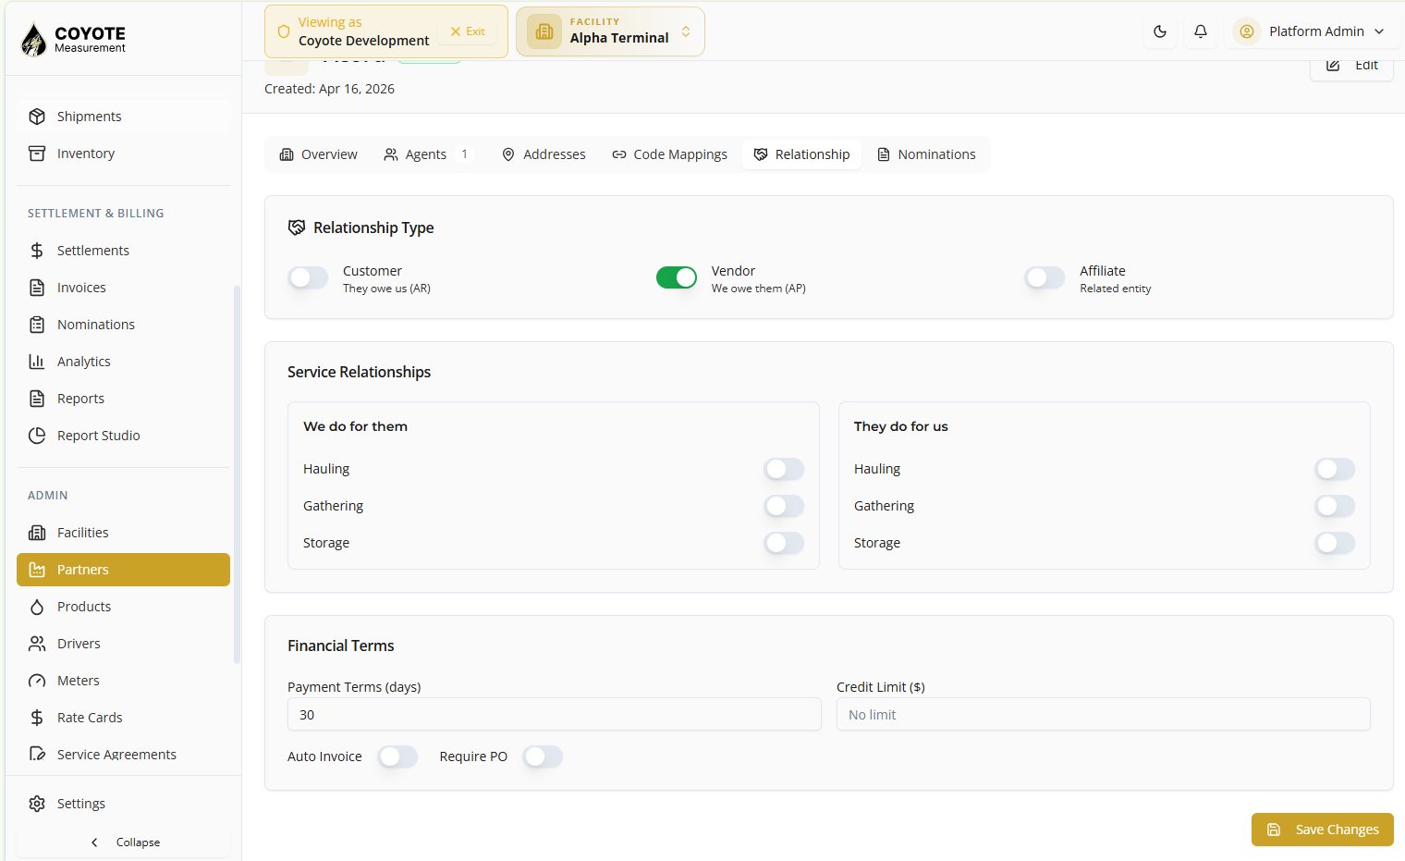1405x861 pixels.
Task: Click the Save Changes button
Action: pos(1323,830)
